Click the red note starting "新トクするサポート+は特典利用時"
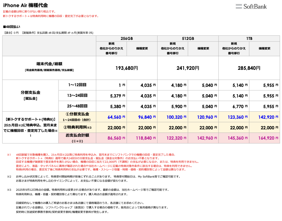The width and height of the screenshot is (282, 221). tap(51, 16)
